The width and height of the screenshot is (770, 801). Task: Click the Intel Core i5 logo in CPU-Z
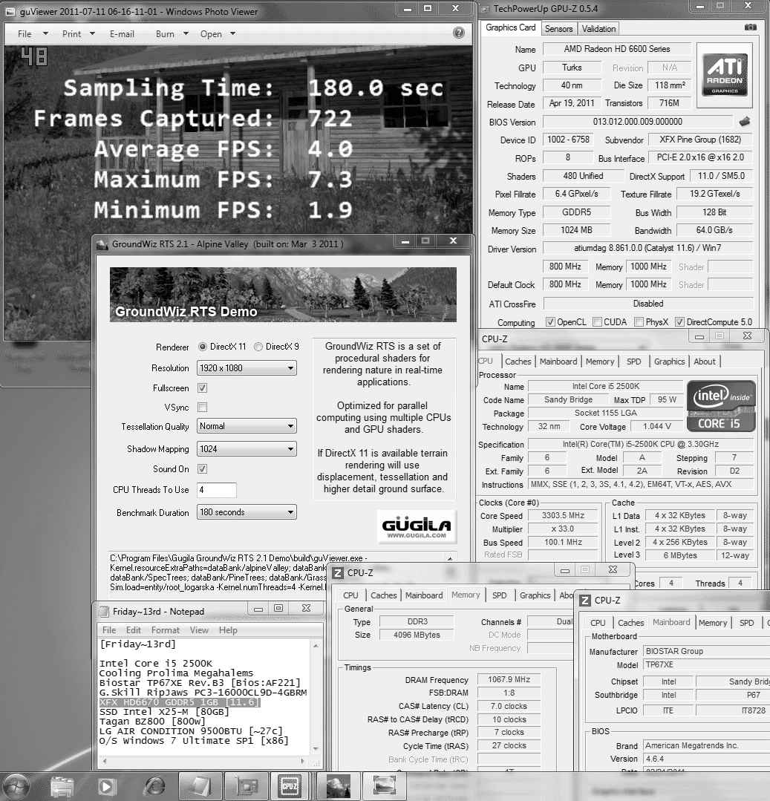pos(721,406)
